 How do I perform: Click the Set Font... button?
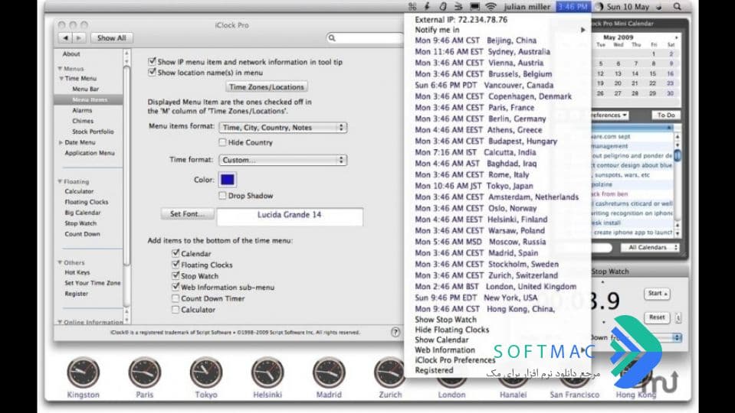pyautogui.click(x=188, y=213)
